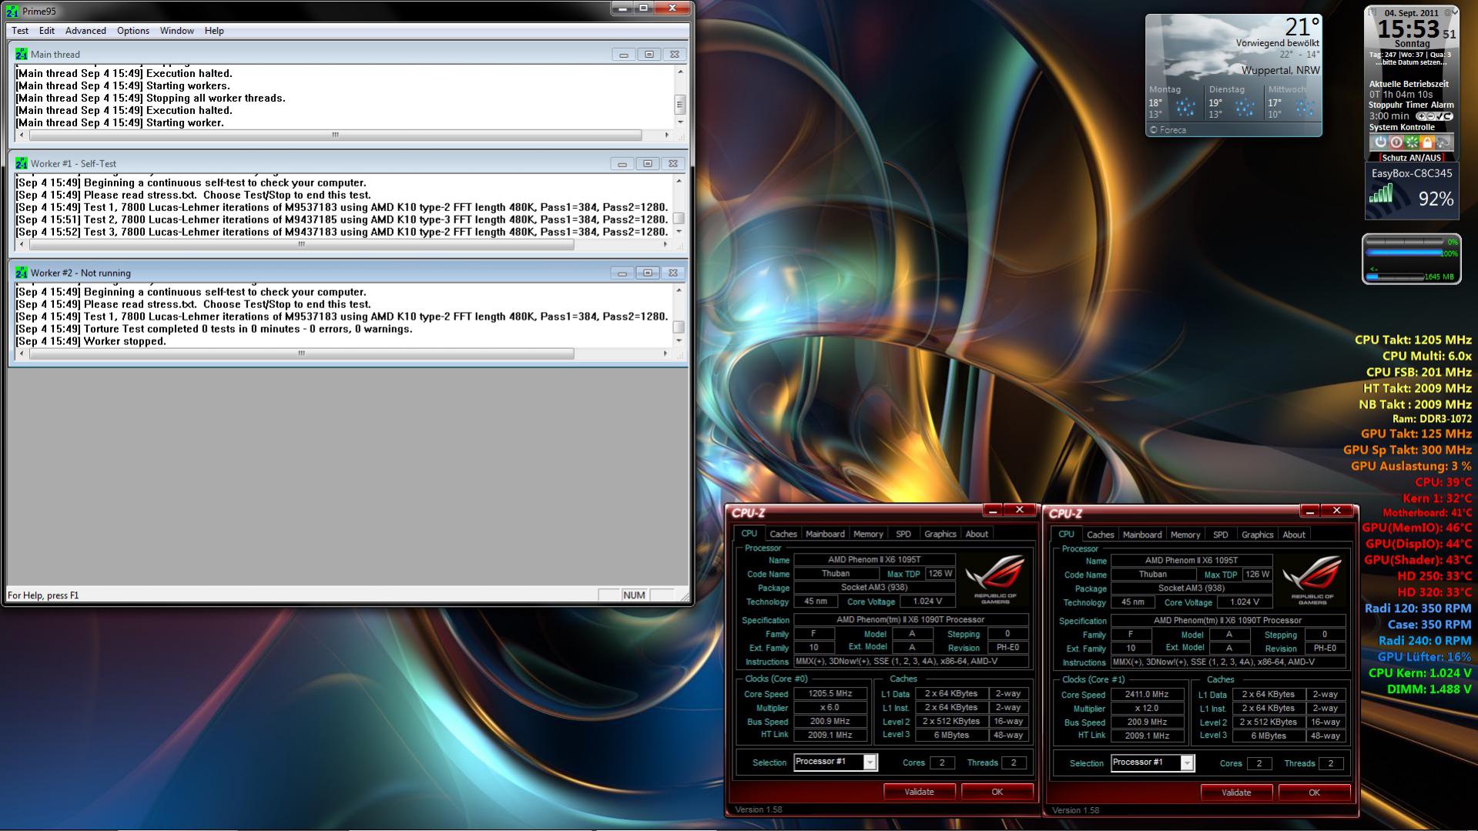Click the reset arrow icon beside the timer
The height and width of the screenshot is (831, 1478).
pyautogui.click(x=1447, y=116)
